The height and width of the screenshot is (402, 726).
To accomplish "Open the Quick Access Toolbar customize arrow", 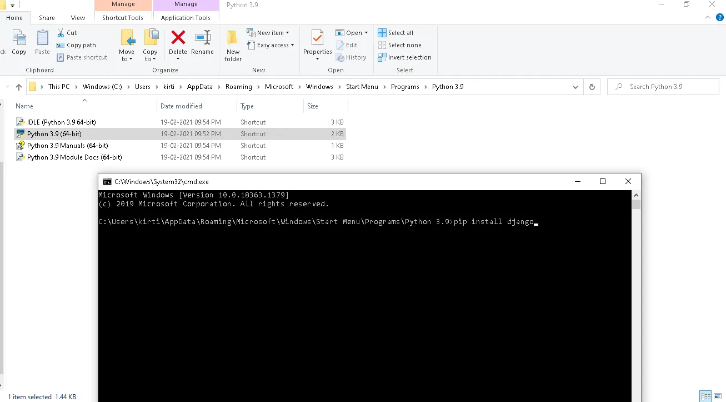I will click(12, 6).
